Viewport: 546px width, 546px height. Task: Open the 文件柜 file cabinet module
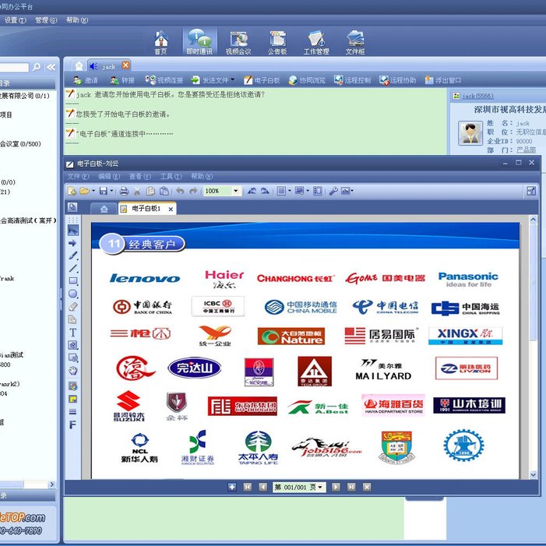[x=355, y=43]
